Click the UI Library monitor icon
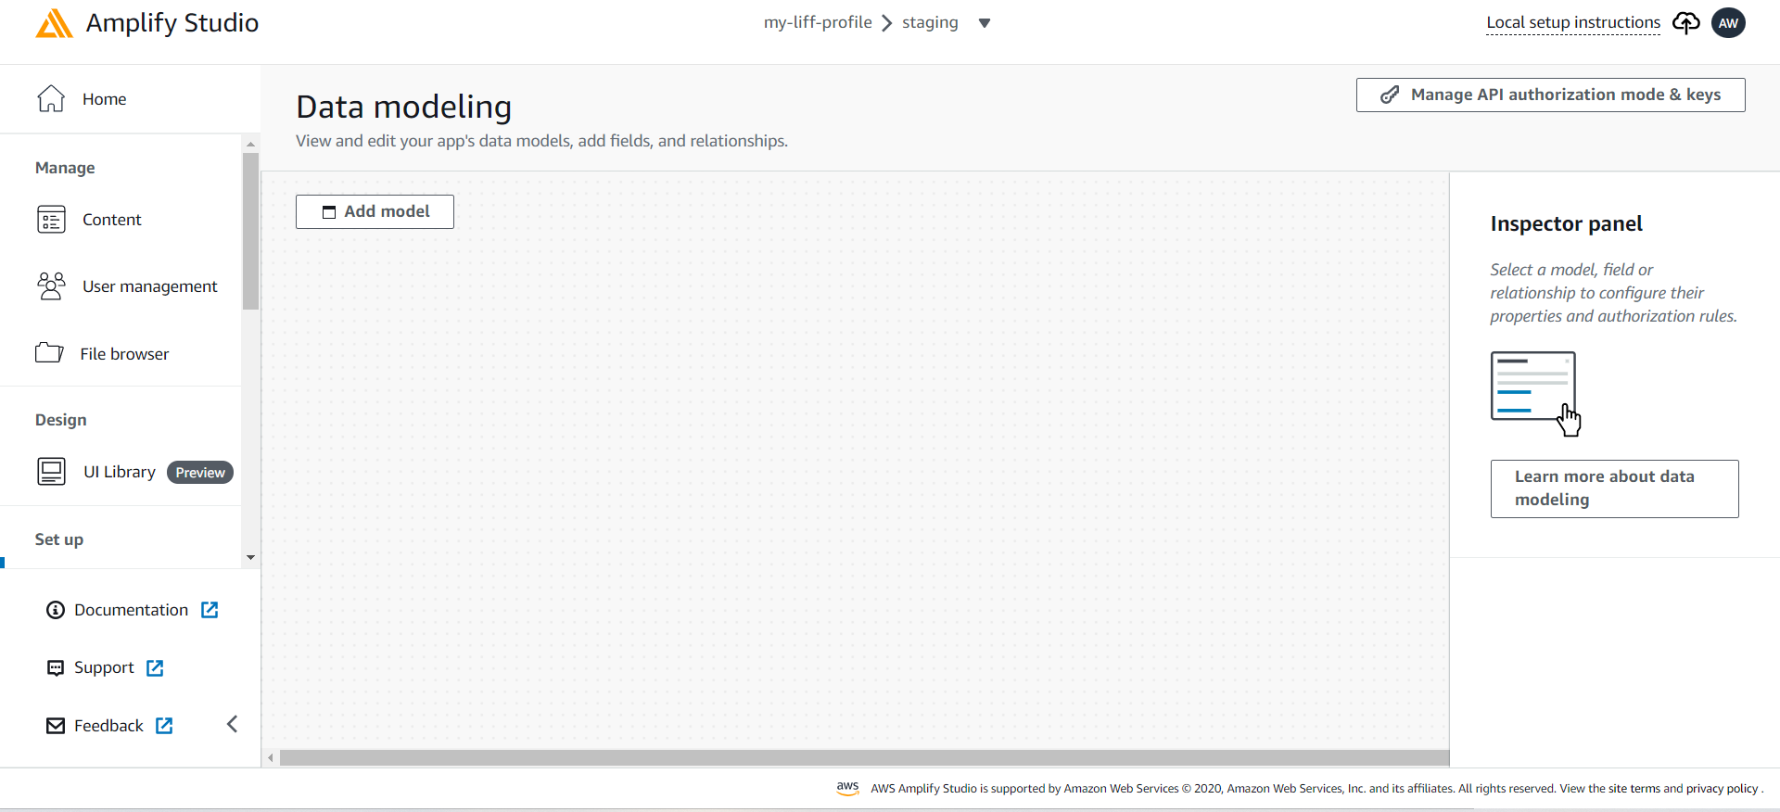The image size is (1780, 812). [51, 472]
